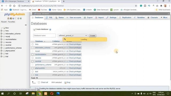Image resolution: width=171 pixels, height=96 pixels.
Task: Open Windows taskbar search
Action: (8, 94)
